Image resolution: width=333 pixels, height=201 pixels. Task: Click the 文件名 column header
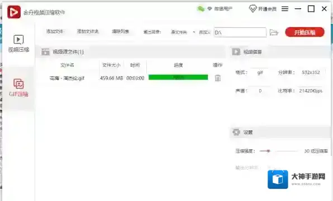pyautogui.click(x=67, y=65)
